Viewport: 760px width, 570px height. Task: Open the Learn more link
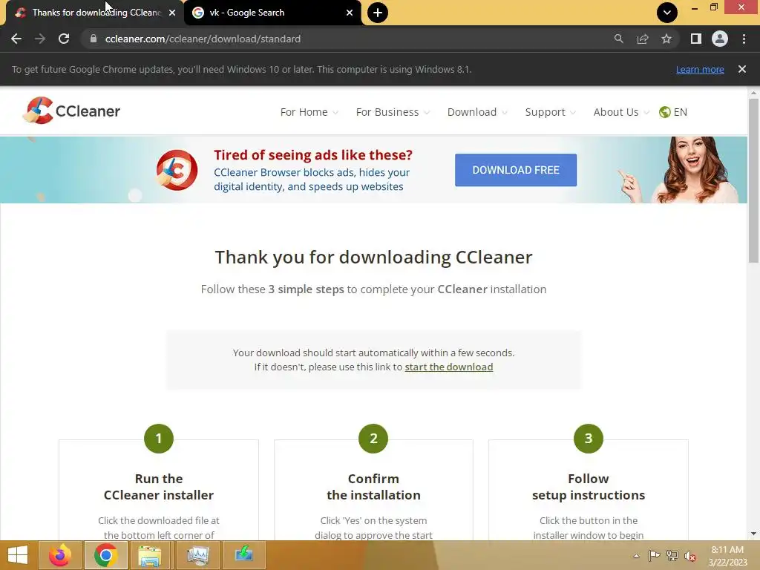tap(700, 69)
